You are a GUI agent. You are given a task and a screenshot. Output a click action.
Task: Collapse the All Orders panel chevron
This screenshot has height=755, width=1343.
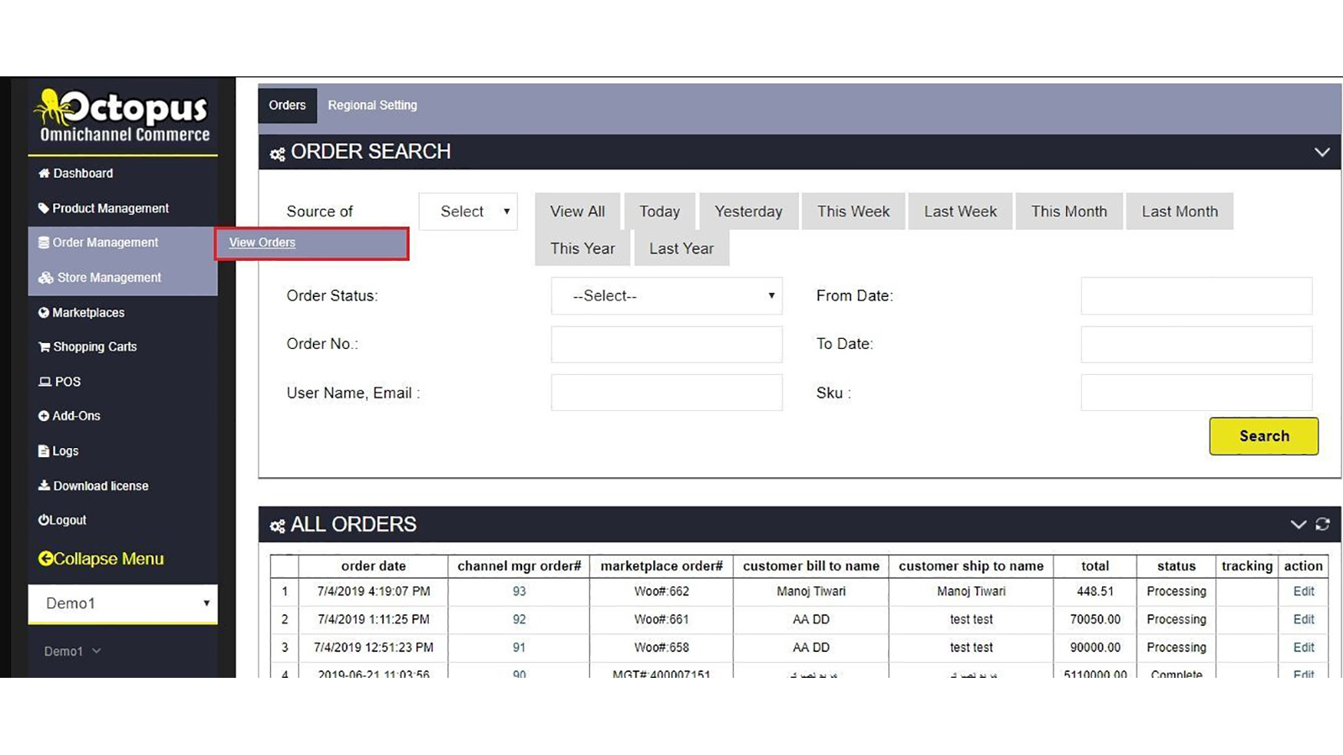click(1298, 524)
